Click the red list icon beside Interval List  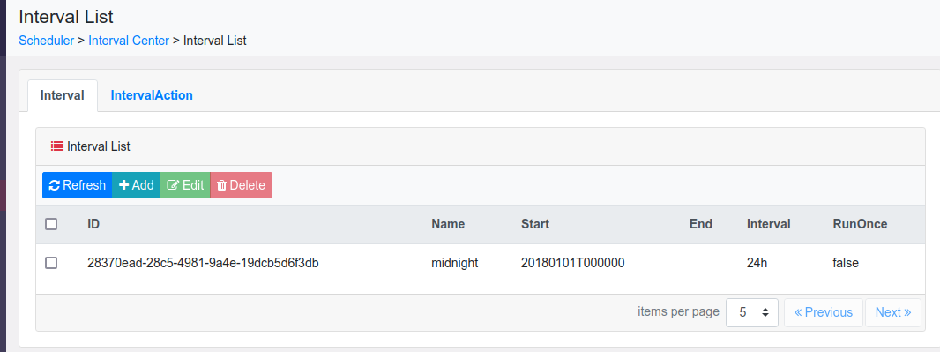pyautogui.click(x=57, y=146)
